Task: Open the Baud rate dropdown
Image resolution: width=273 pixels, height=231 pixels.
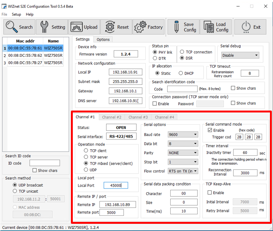Action: [183, 134]
